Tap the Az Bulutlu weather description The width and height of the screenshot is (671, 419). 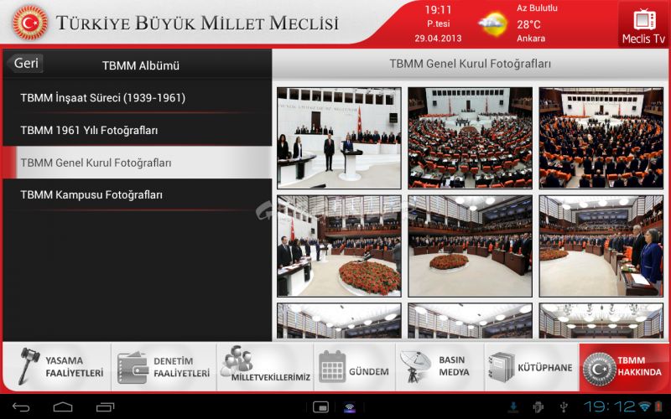click(537, 8)
